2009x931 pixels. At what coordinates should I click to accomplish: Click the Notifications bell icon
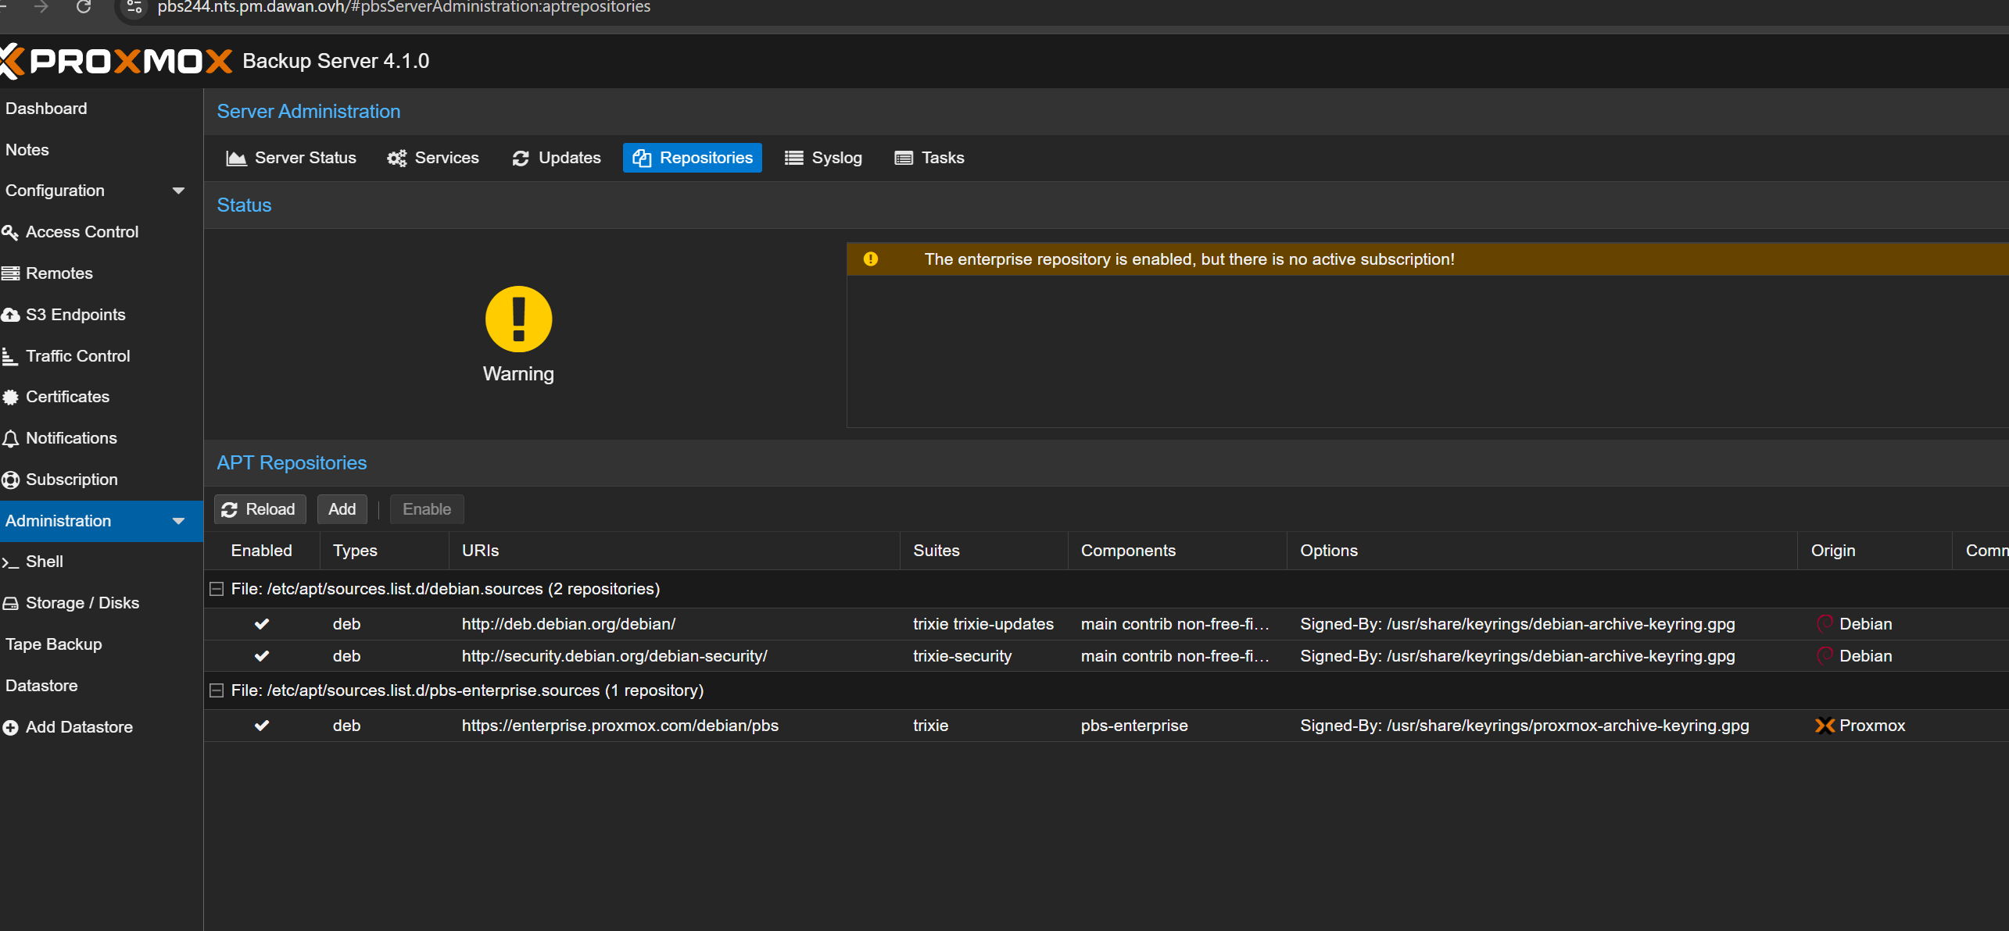pyautogui.click(x=10, y=438)
